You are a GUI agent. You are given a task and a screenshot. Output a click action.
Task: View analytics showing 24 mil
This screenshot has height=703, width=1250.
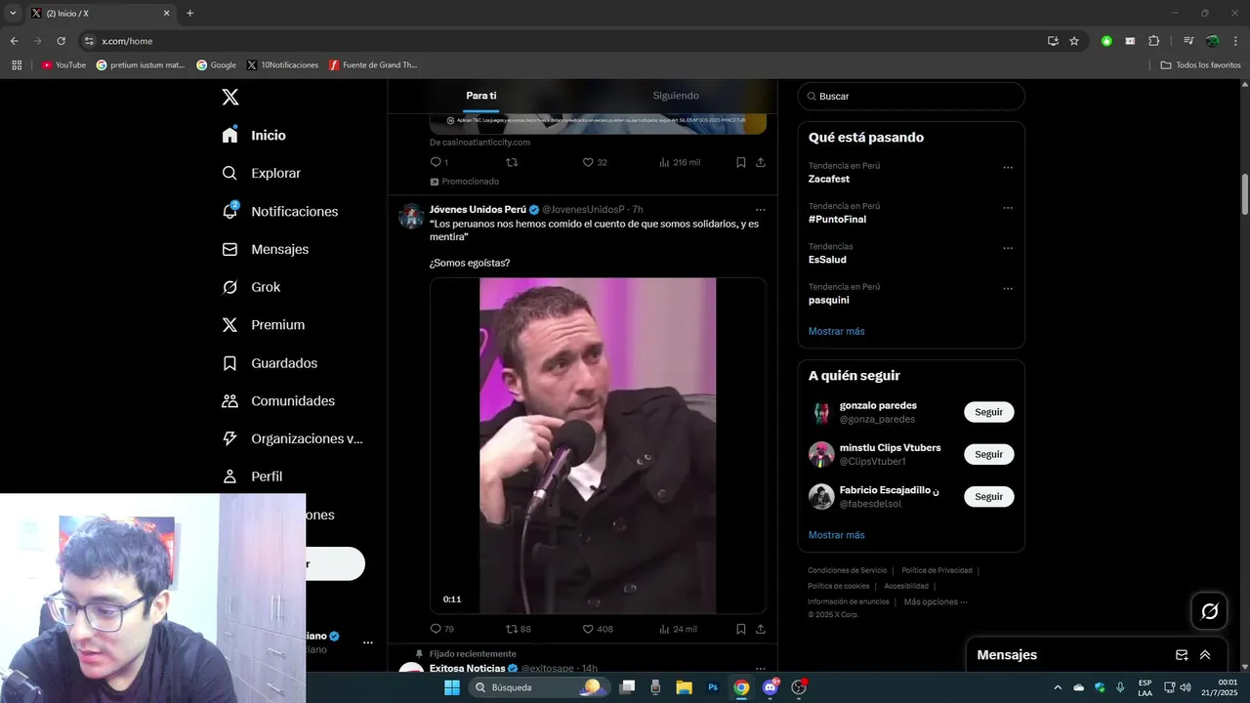[x=678, y=629]
